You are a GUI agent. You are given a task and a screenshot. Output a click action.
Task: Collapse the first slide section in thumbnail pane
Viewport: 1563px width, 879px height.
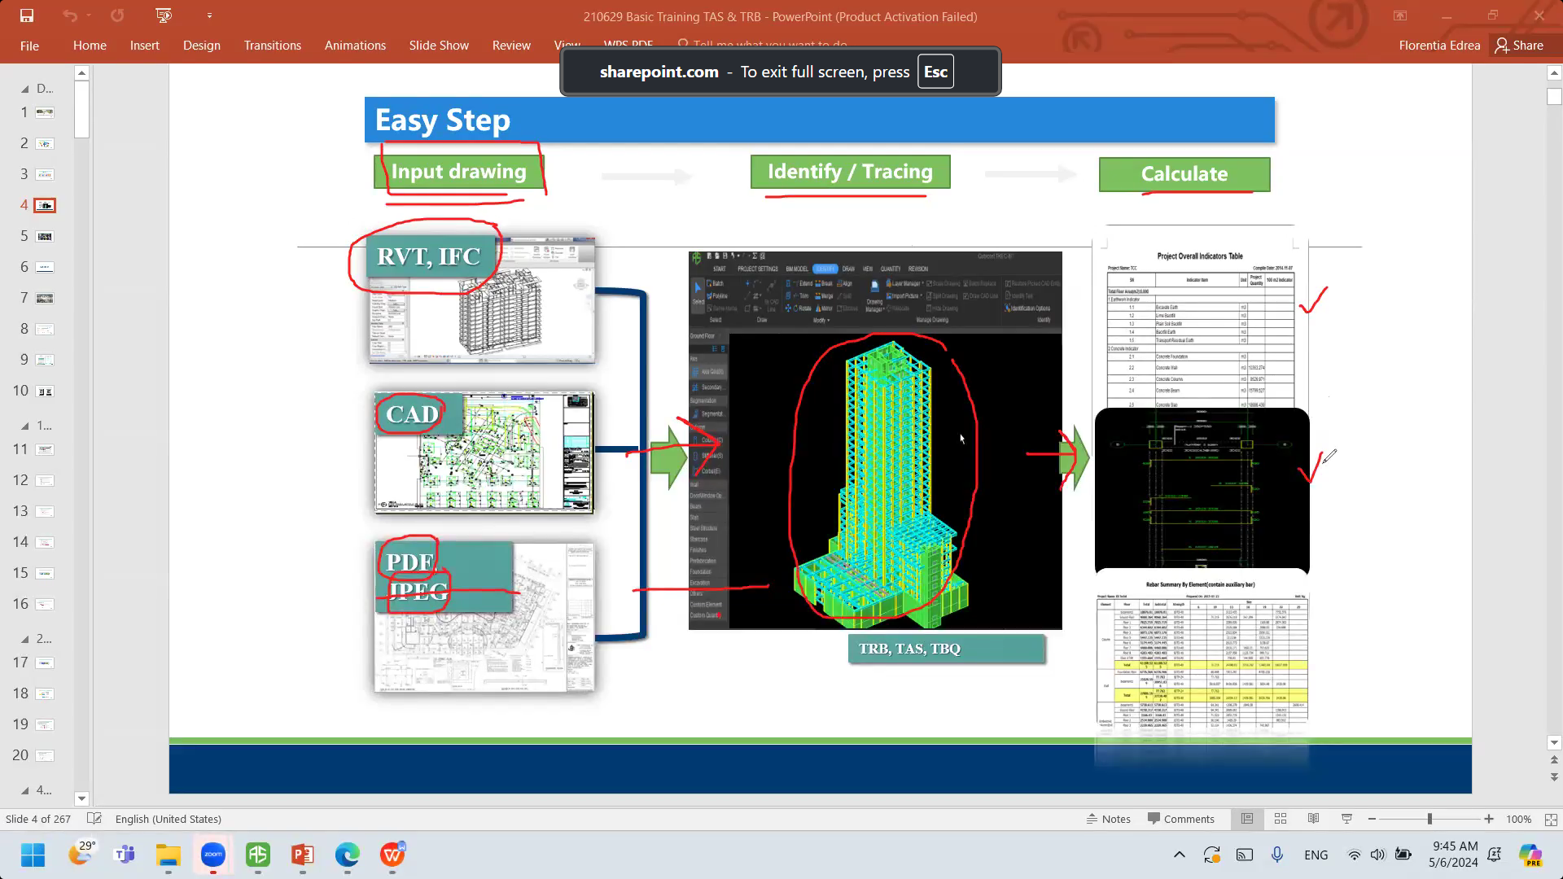tap(24, 89)
